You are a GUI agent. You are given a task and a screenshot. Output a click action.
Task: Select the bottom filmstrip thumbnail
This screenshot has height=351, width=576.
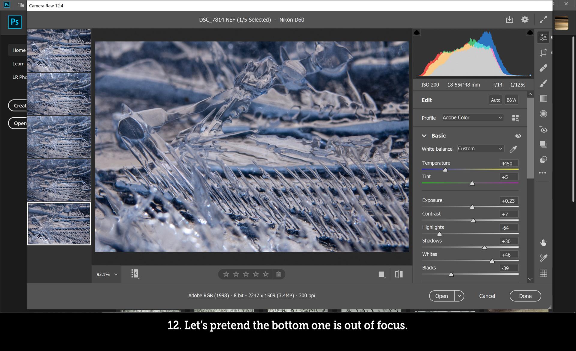[x=58, y=223]
